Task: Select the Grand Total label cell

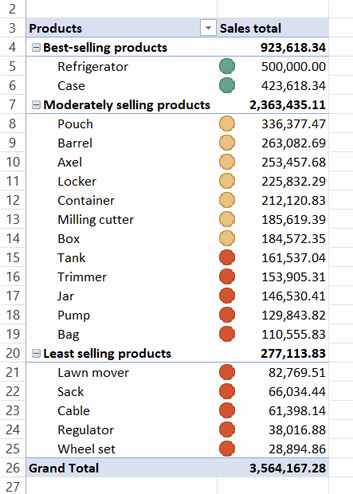Action: (121, 468)
